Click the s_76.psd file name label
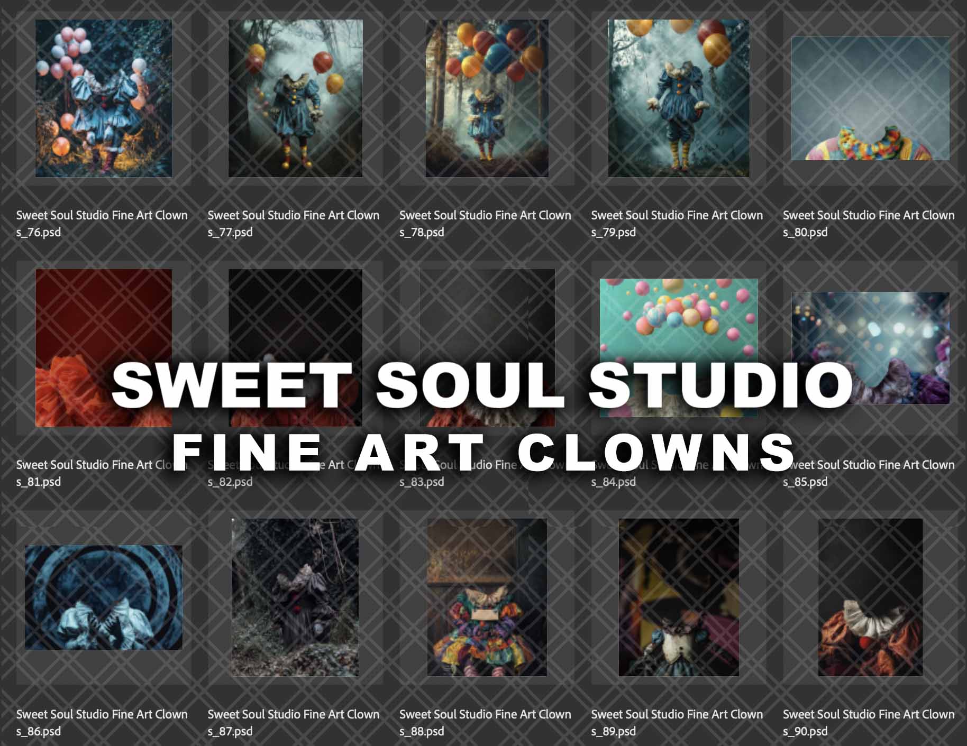This screenshot has width=967, height=746. [102, 224]
